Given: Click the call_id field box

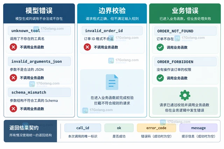Looking at the screenshot, I should pos(83,128).
